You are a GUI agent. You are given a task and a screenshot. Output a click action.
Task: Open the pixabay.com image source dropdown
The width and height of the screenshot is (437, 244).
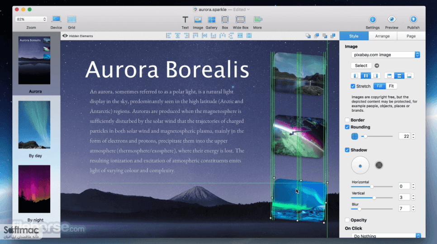pos(385,55)
